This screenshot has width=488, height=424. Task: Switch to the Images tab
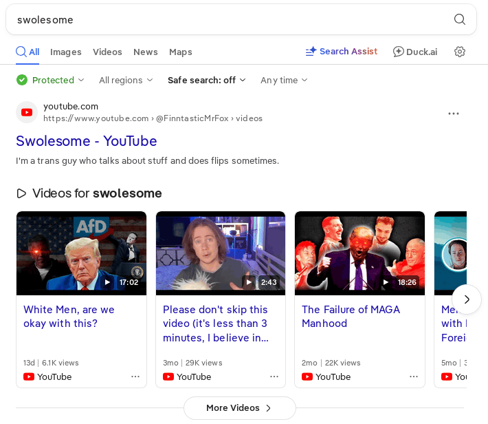point(66,52)
